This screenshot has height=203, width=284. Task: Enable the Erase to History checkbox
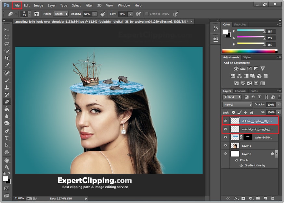(147, 14)
